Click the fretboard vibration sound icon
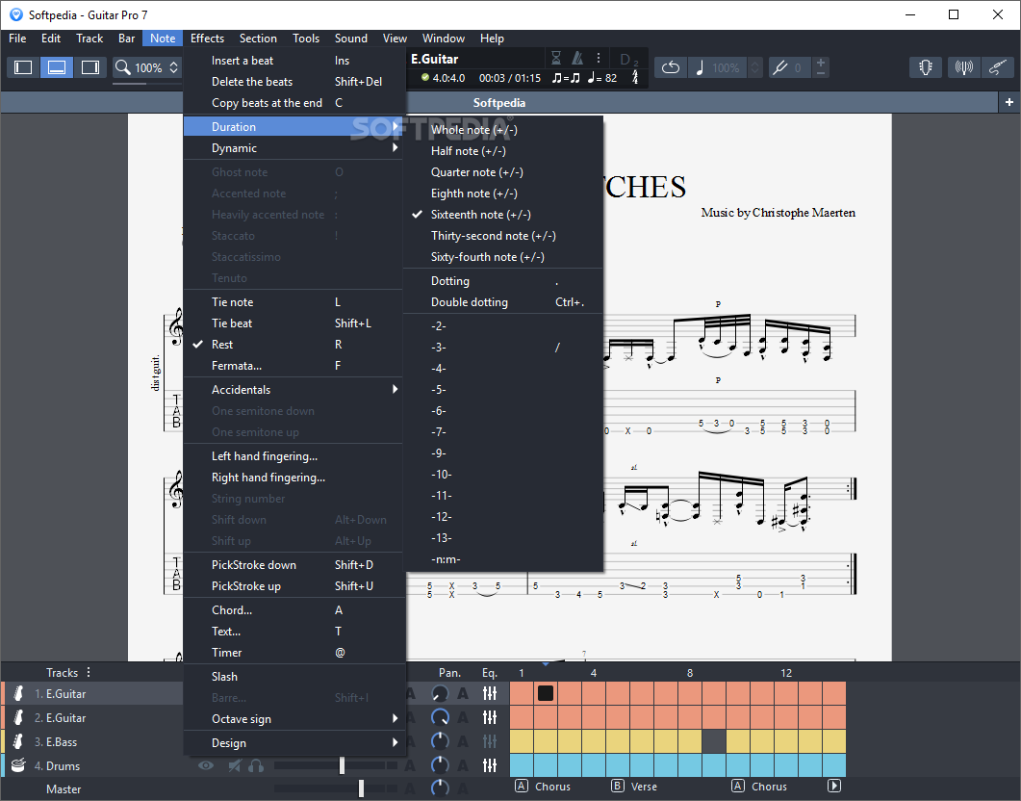 (x=963, y=67)
